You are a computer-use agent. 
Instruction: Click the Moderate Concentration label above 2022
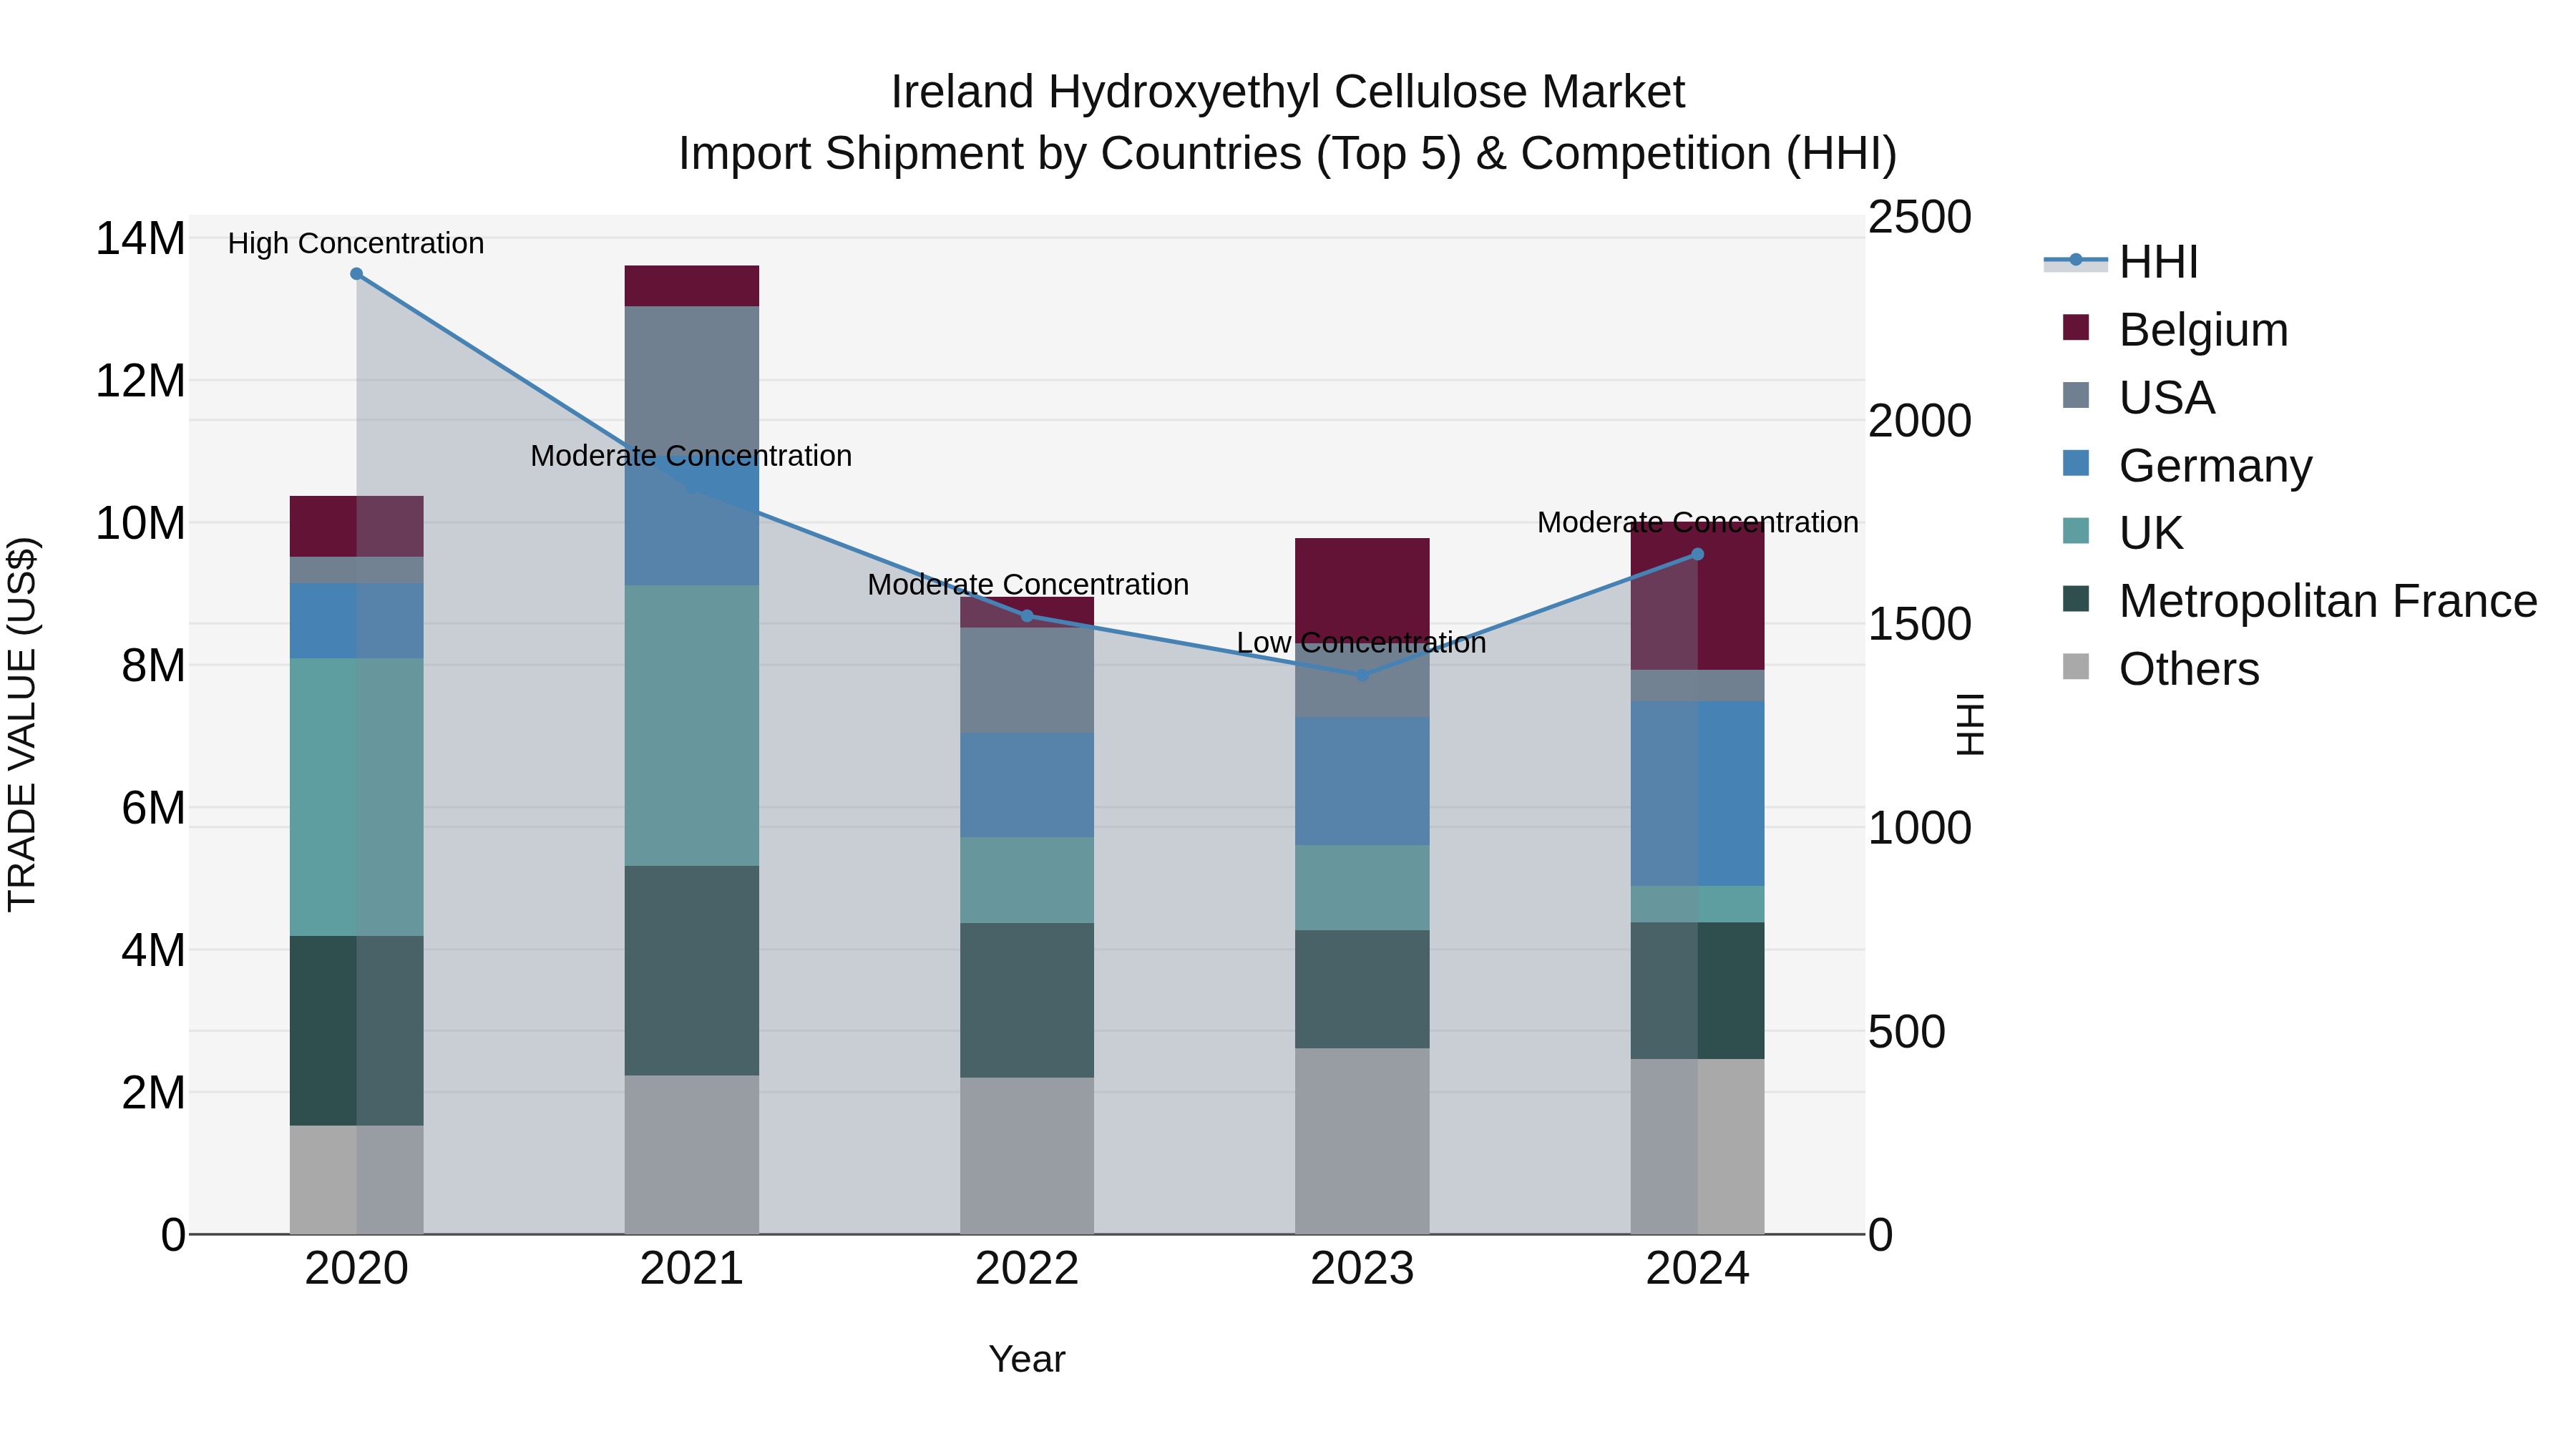click(x=1028, y=585)
